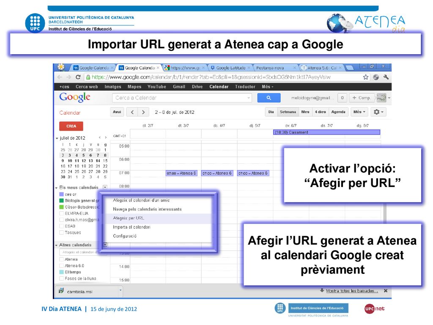The height and width of the screenshot is (325, 433).
Task: Show next month in mini calendar
Action: coord(105,138)
